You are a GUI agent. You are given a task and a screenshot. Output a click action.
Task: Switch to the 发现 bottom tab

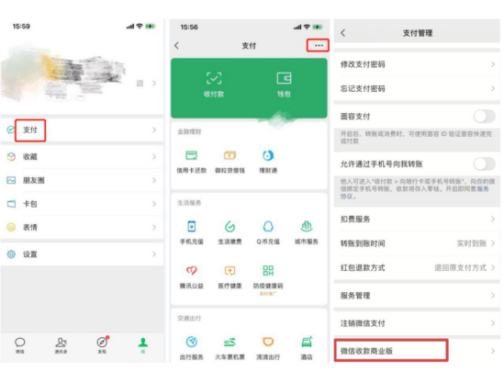click(102, 345)
